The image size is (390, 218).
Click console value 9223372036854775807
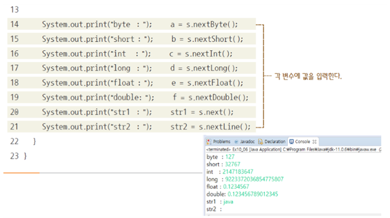(254, 179)
